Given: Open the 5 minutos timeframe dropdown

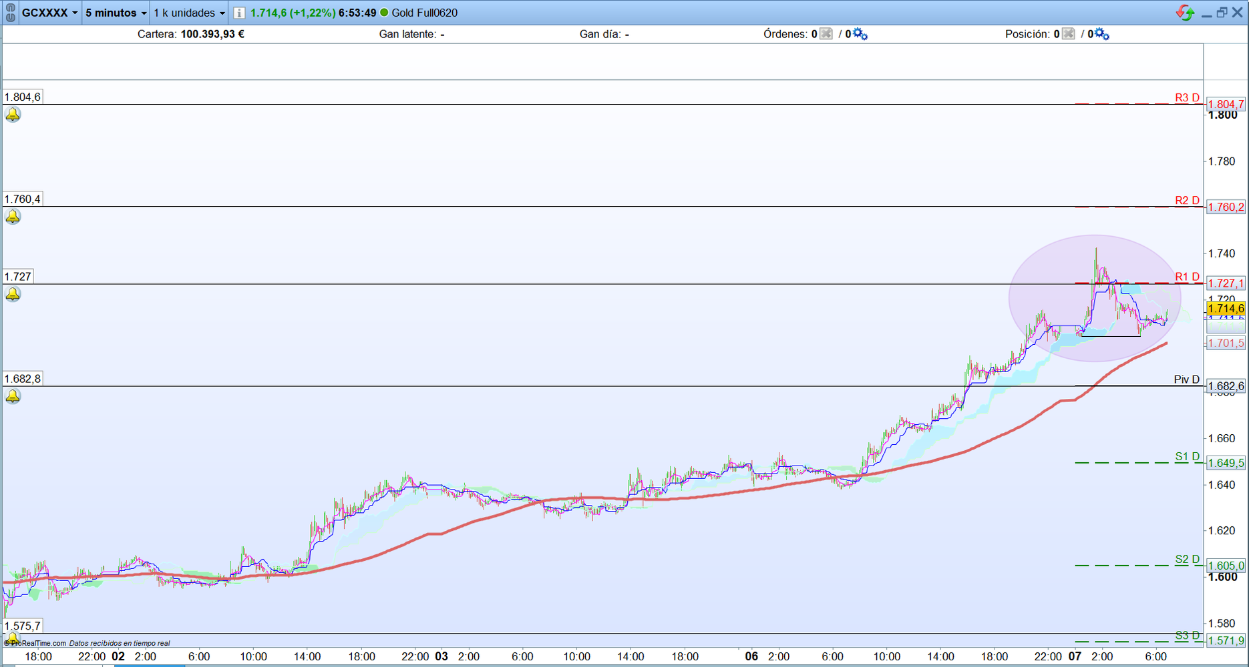Looking at the screenshot, I should (116, 13).
